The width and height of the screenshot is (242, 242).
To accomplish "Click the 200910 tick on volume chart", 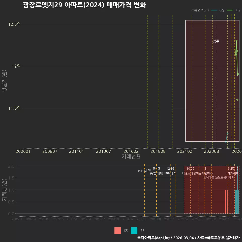I will (58, 219).
